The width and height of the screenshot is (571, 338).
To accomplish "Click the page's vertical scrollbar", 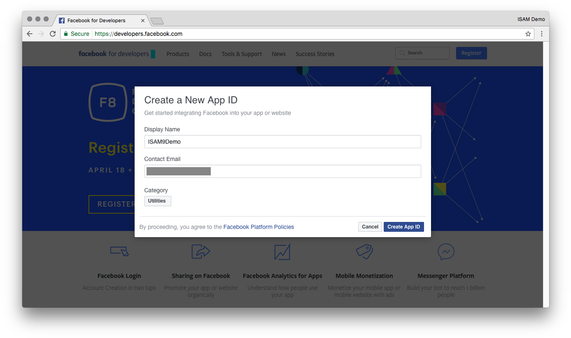I will tap(546, 174).
